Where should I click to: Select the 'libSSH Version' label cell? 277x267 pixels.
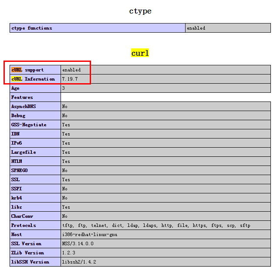coord(35,262)
